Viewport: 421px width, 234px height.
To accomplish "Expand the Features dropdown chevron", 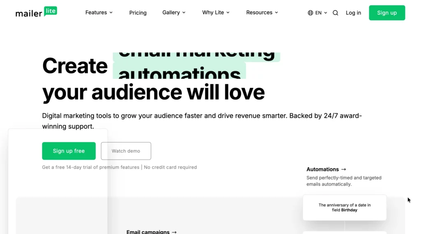I will pyautogui.click(x=111, y=13).
